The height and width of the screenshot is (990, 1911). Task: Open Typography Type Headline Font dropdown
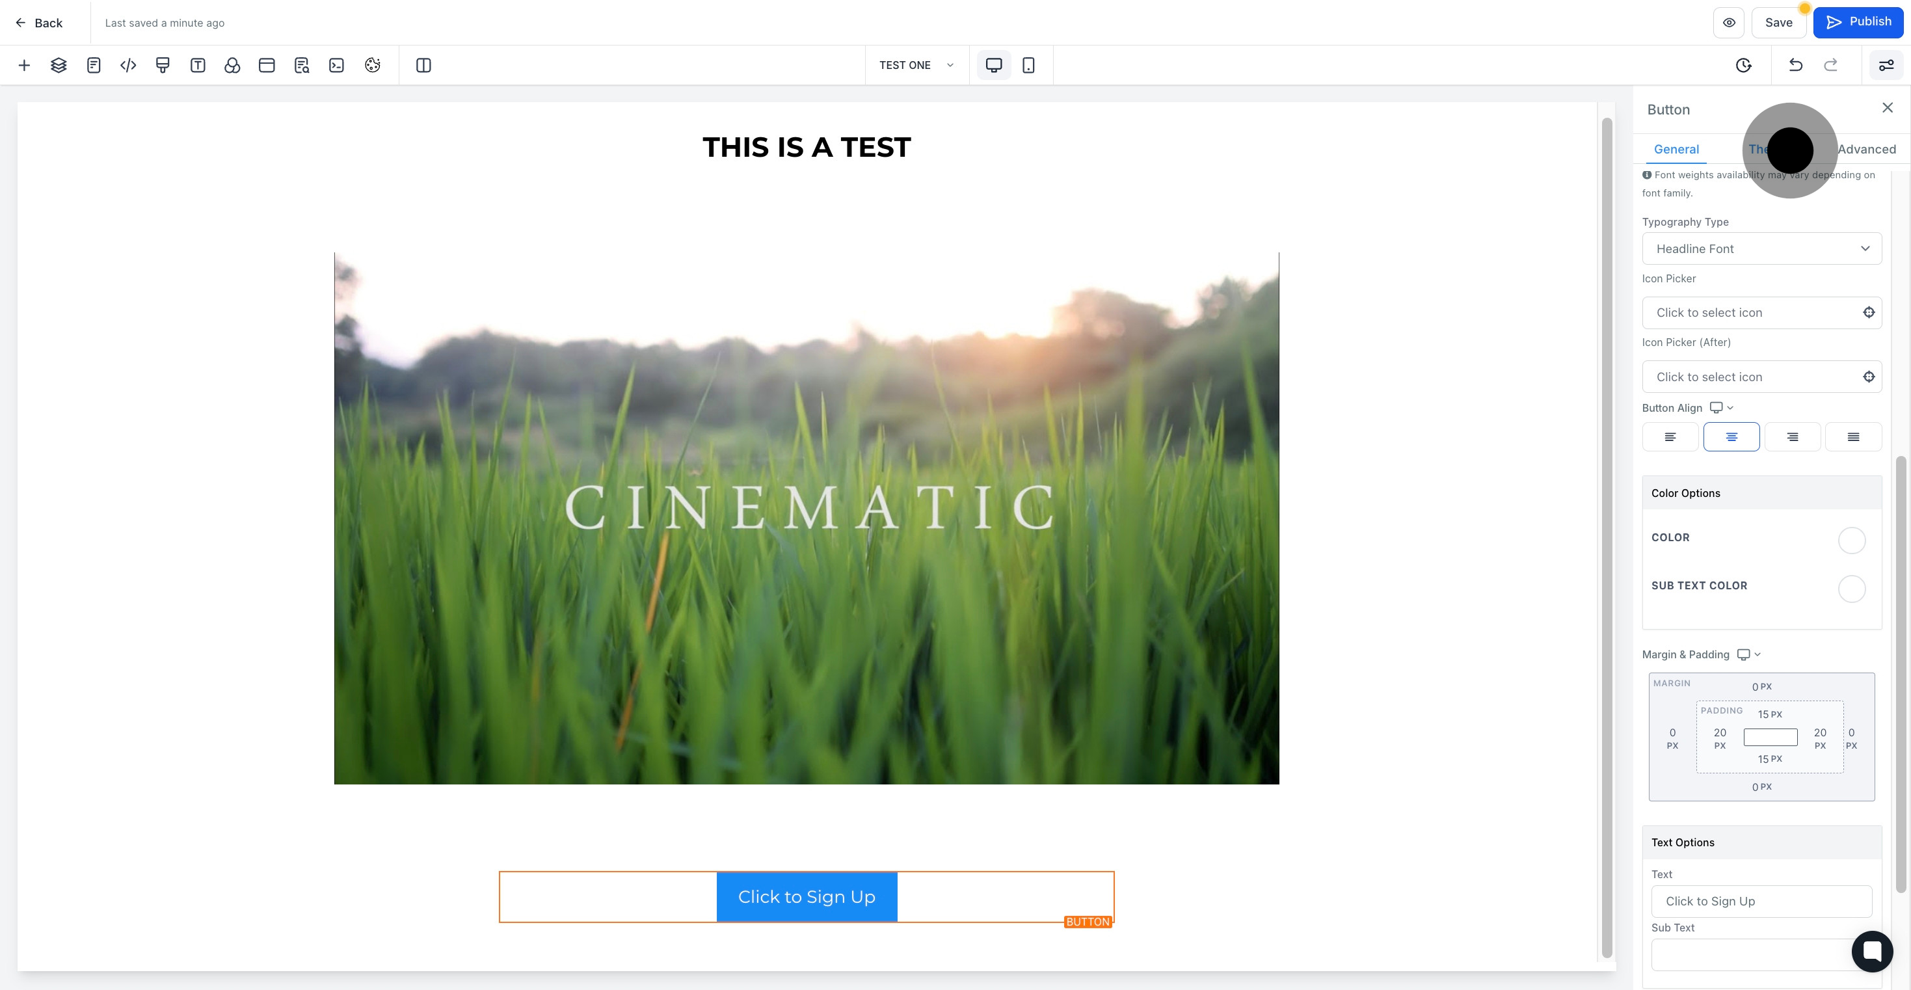(x=1761, y=248)
